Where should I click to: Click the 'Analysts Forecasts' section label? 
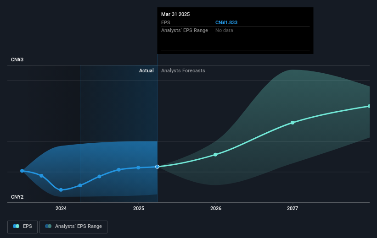pos(183,70)
